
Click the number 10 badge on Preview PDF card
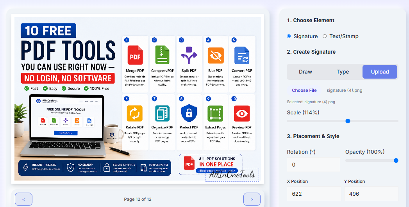[234, 99]
